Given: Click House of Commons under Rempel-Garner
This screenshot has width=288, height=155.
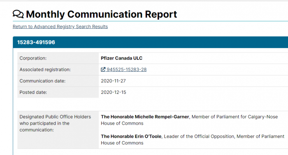Looking at the screenshot, I should point(122,123).
